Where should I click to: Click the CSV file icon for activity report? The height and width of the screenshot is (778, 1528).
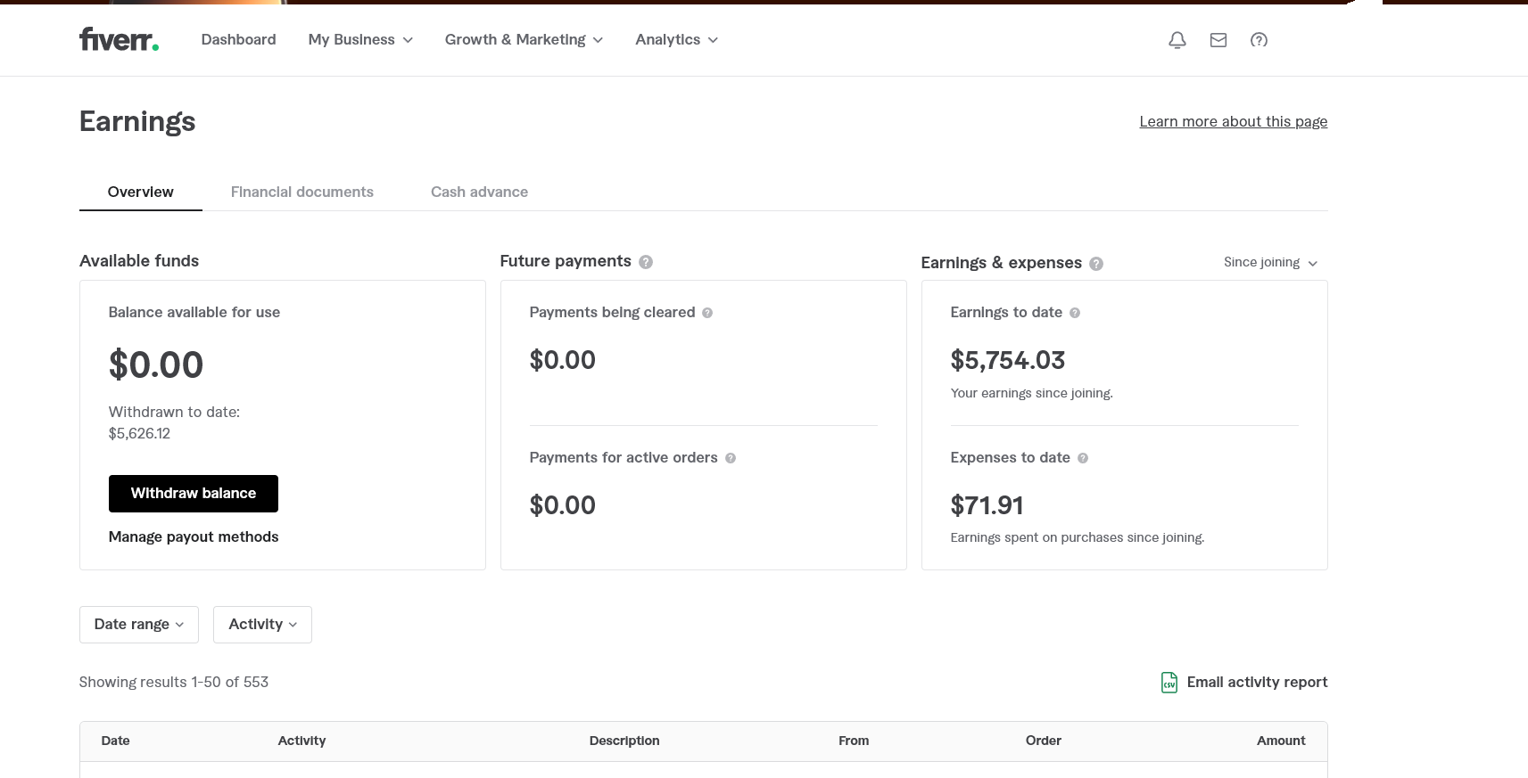tap(1169, 683)
